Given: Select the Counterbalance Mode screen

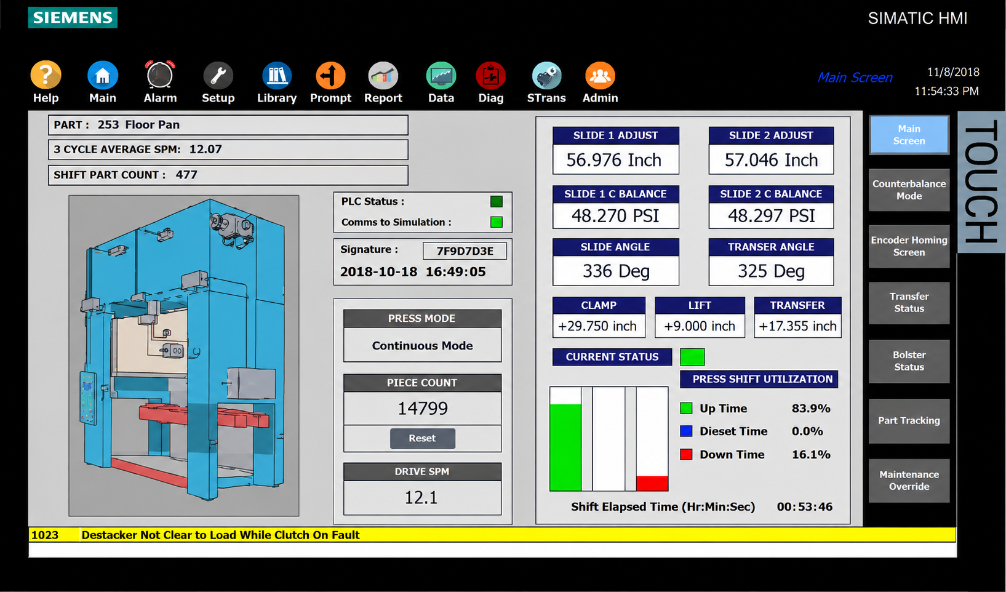Looking at the screenshot, I should point(909,190).
